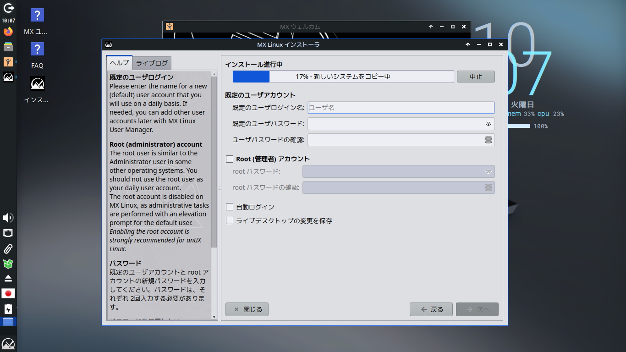
Task: Open the MX start menu logo
Action: click(8, 344)
